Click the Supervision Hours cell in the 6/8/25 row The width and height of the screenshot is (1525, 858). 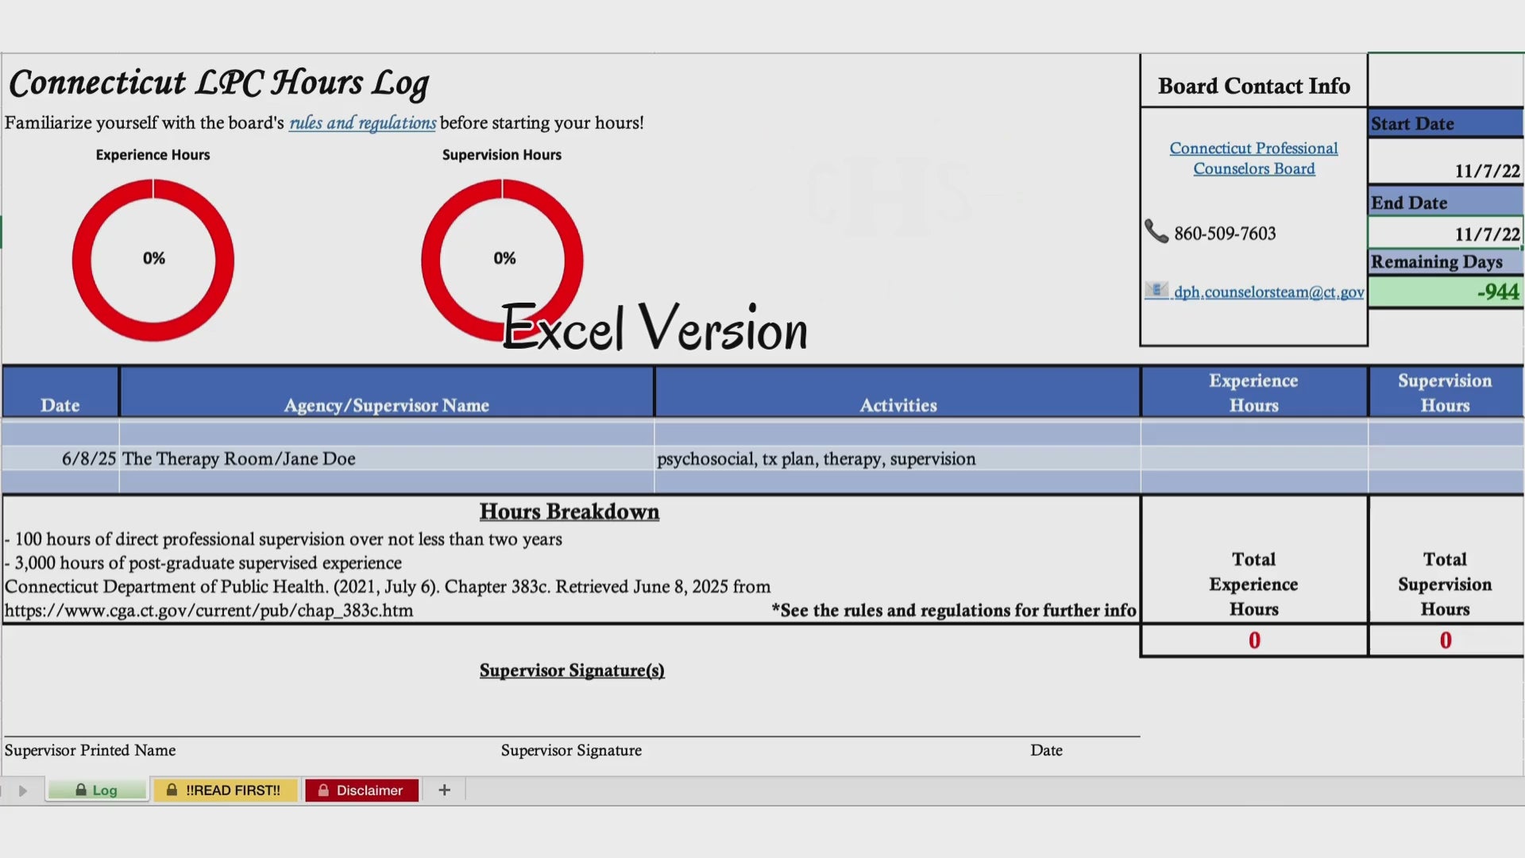click(1446, 458)
